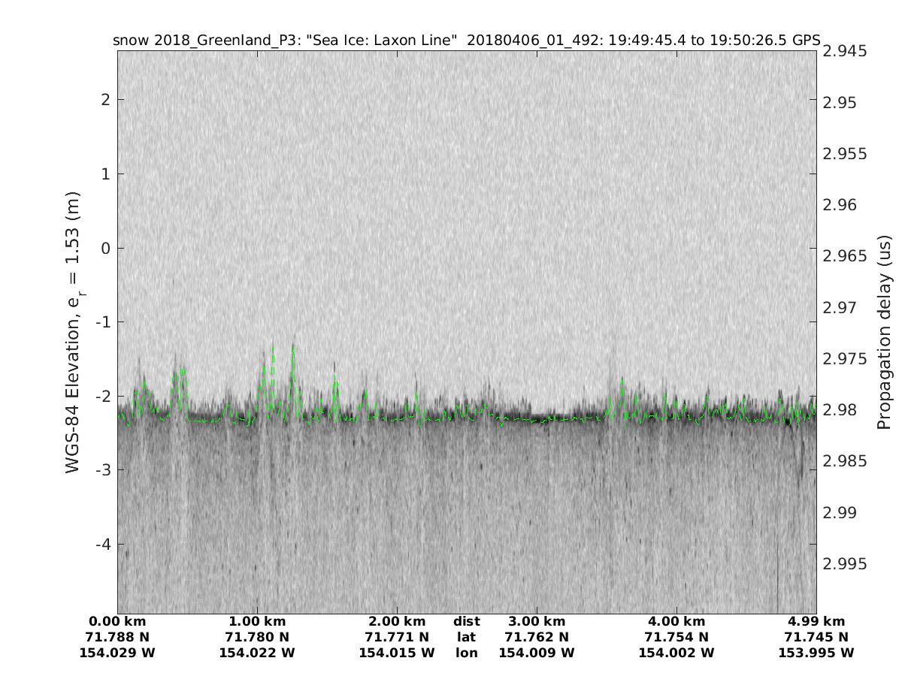Click the 71.788 N latitude value

click(117, 637)
